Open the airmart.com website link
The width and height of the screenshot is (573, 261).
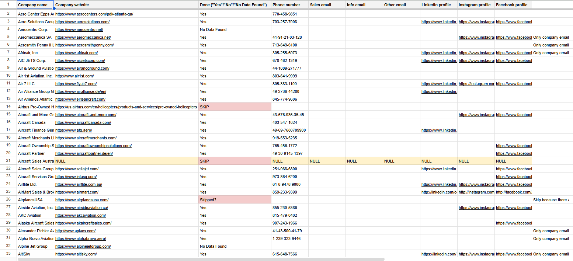(x=76, y=192)
